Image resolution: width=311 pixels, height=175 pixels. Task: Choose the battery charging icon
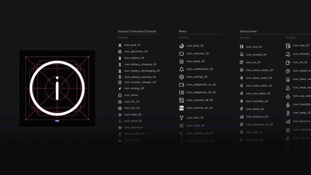120,64
